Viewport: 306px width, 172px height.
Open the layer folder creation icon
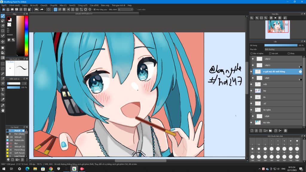click(270, 130)
